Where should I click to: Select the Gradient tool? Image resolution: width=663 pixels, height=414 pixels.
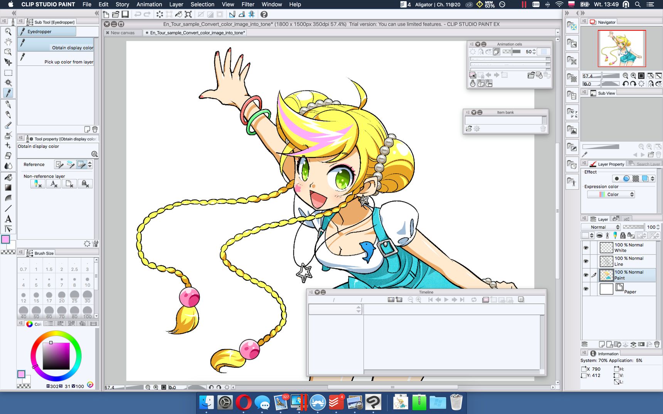(x=8, y=188)
